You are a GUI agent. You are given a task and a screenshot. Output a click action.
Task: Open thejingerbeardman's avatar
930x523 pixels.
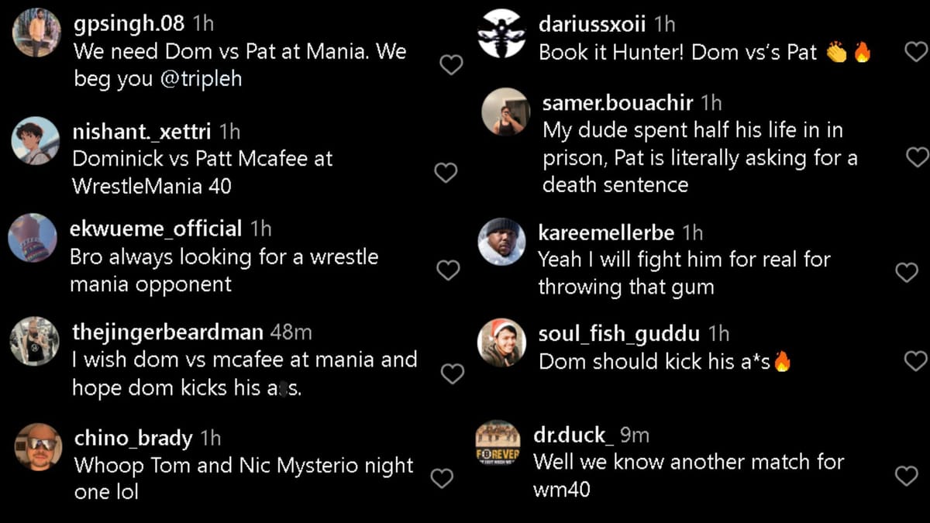click(x=33, y=341)
